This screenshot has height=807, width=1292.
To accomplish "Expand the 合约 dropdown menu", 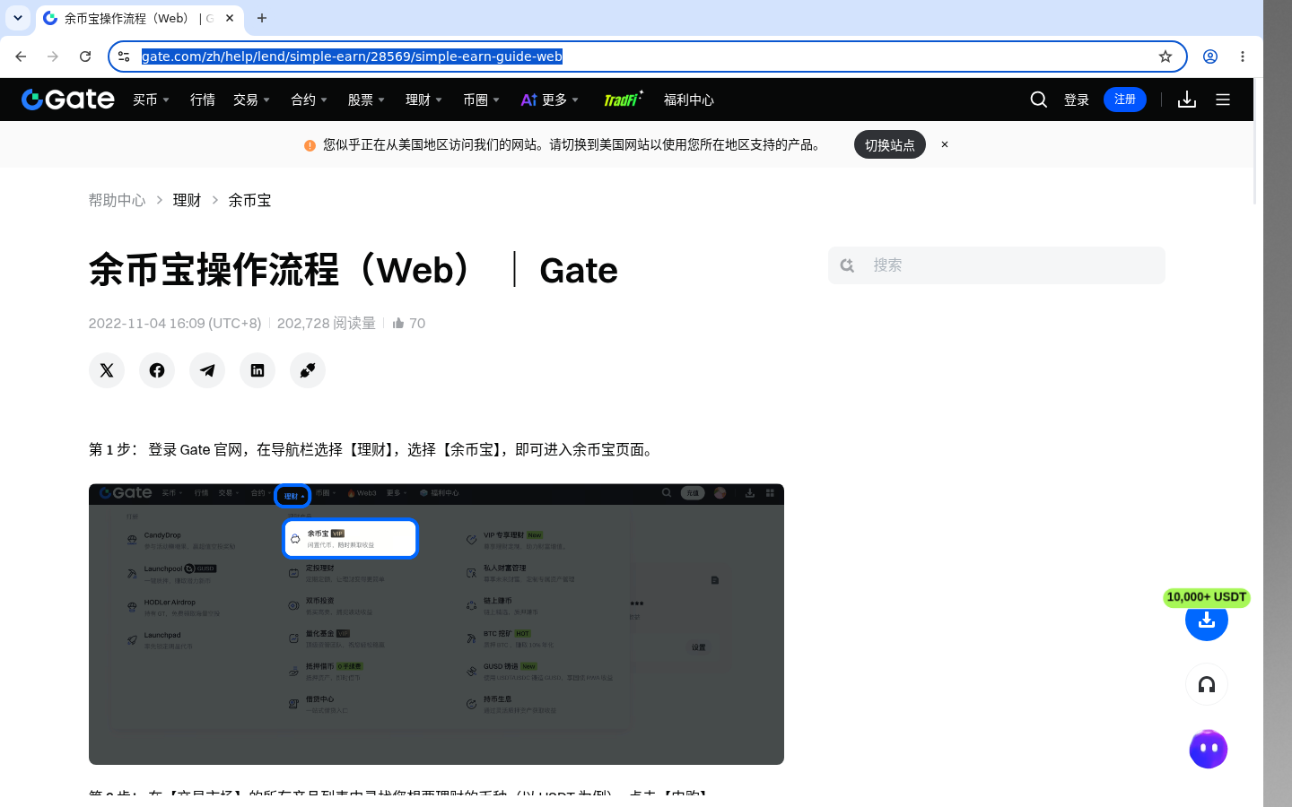I will point(310,100).
